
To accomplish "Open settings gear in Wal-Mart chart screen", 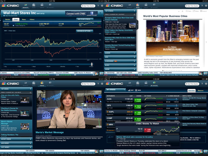I will point(102,6).
